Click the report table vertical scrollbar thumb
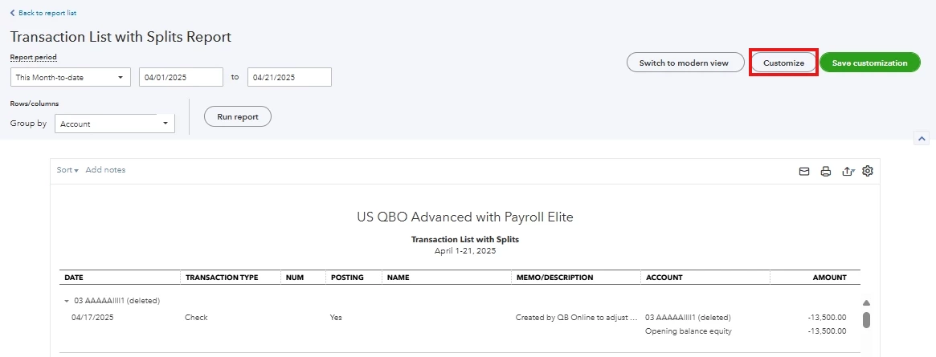Image resolution: width=936 pixels, height=357 pixels. point(866,319)
